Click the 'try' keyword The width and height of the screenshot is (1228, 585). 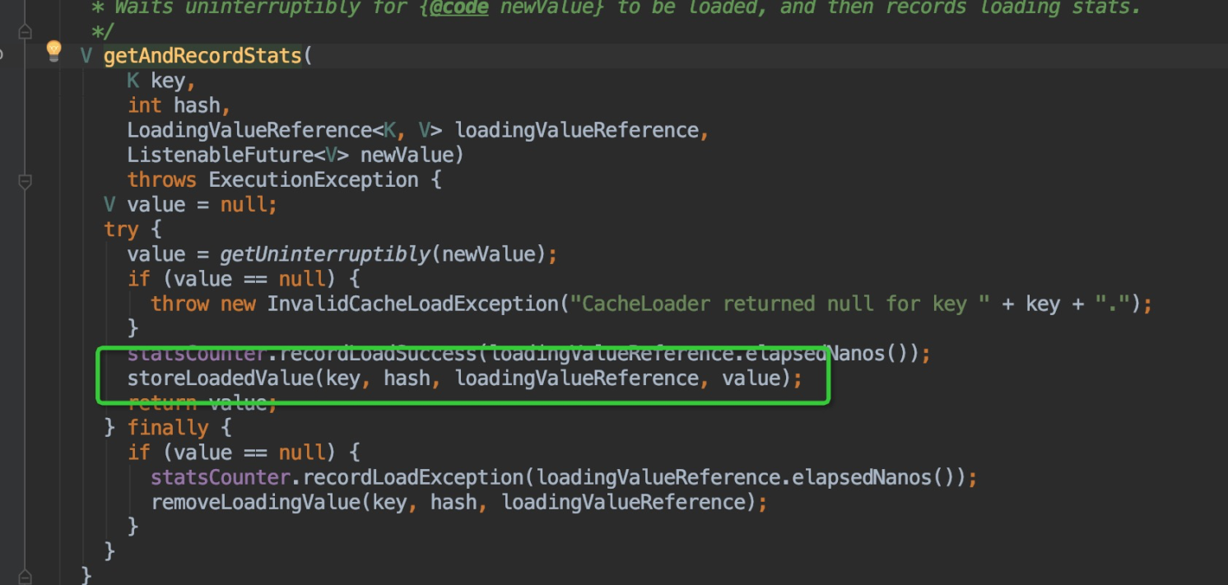click(x=121, y=230)
